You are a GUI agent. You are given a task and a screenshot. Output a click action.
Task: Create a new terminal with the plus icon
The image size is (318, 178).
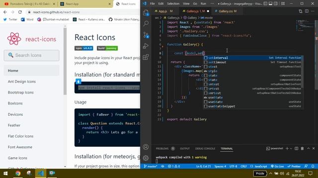tap(287, 148)
